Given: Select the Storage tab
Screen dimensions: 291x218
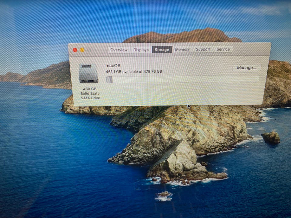Looking at the screenshot, I should coord(162,50).
